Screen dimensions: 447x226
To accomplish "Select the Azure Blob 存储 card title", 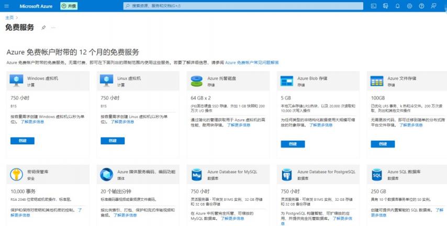I will point(312,78).
